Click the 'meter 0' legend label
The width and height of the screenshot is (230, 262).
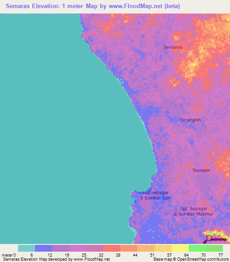click(x=9, y=255)
